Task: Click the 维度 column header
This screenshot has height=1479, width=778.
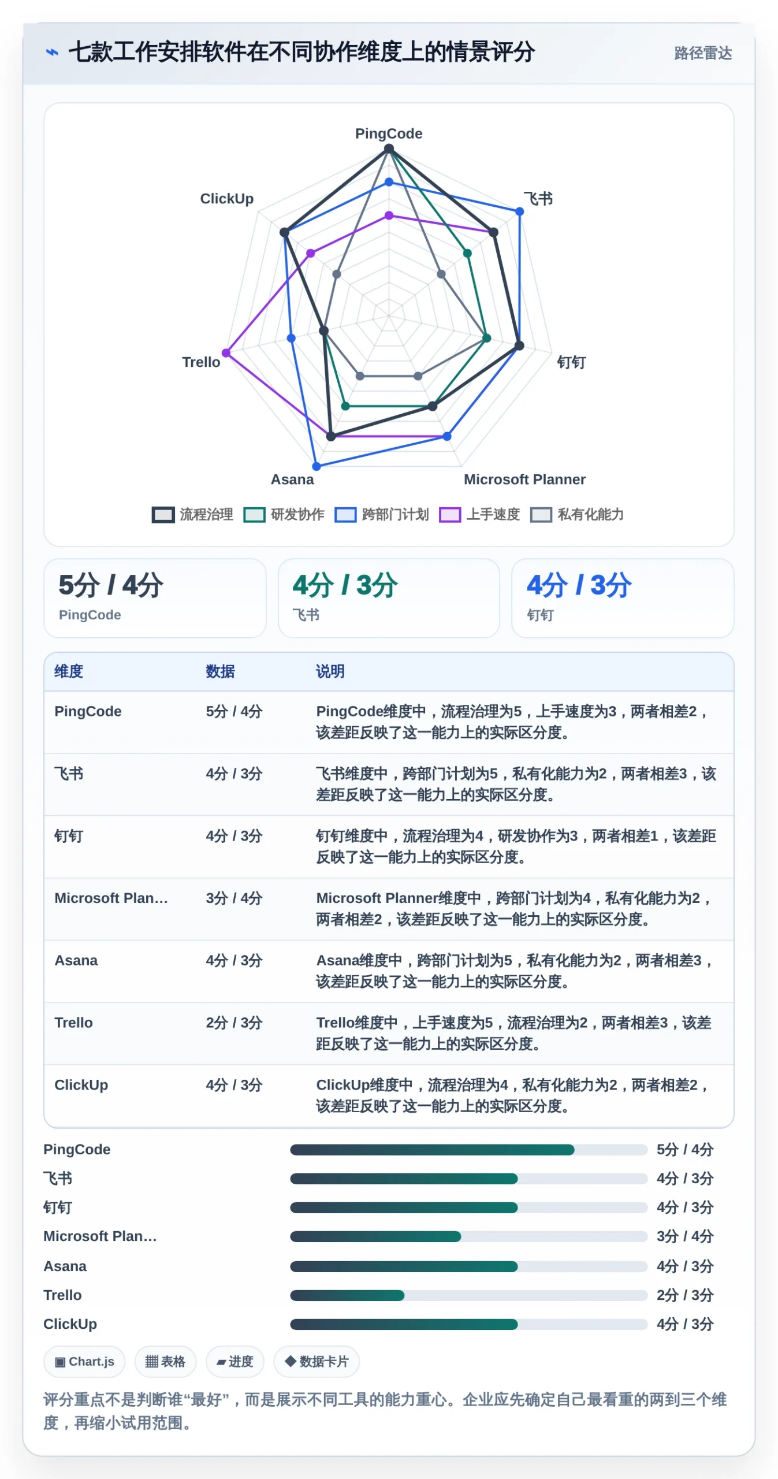Action: click(69, 671)
